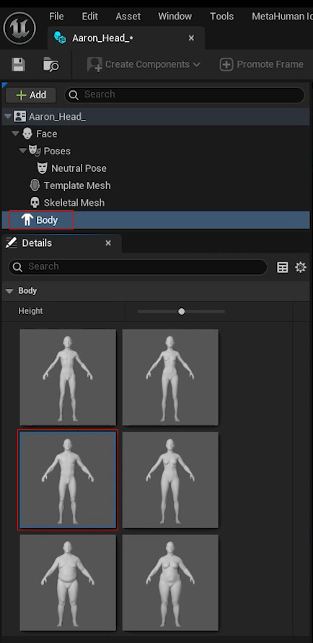
Task: Select the Neutral Pose mask item
Action: point(71,168)
